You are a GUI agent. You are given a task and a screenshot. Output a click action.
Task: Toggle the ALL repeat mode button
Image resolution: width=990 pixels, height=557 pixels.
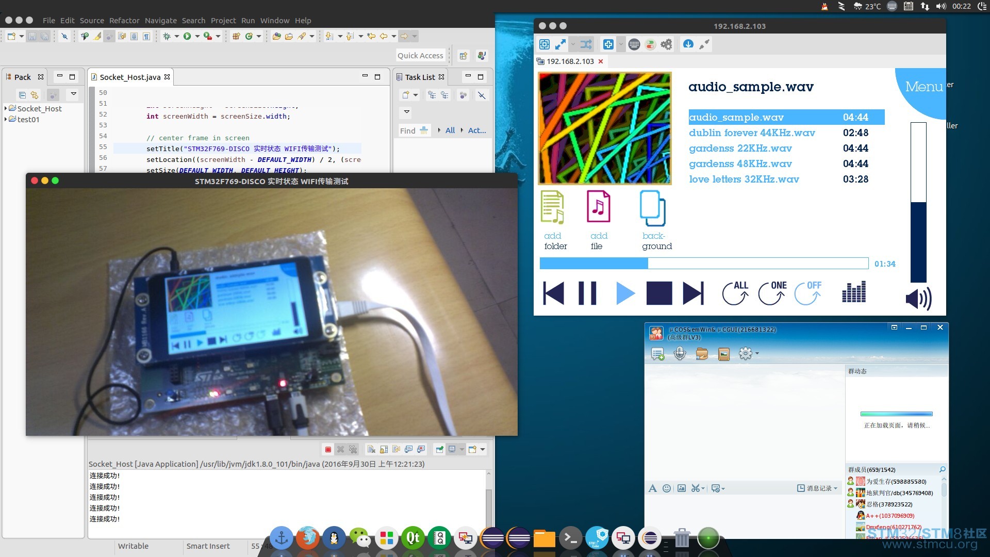coord(735,292)
